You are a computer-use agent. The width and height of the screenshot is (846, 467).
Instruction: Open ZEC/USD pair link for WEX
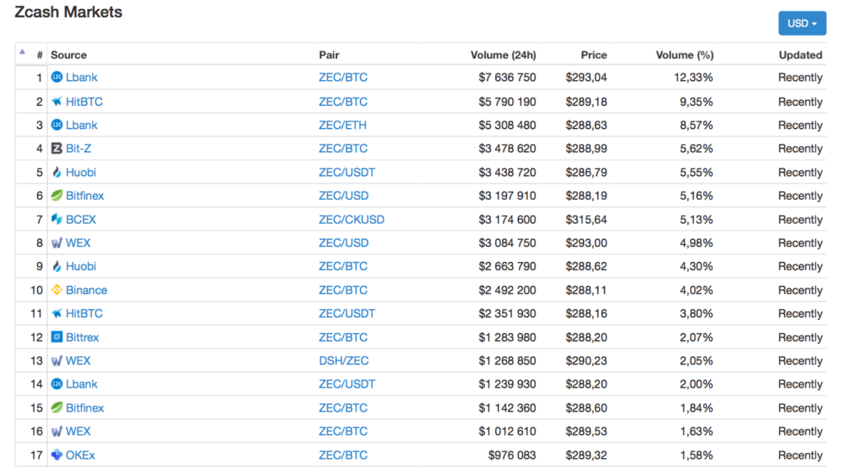click(x=344, y=243)
